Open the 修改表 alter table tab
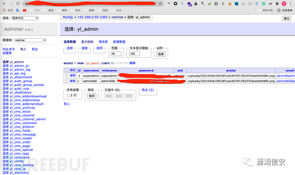Image resolution: width=295 pixels, height=175 pixels. (x=103, y=42)
